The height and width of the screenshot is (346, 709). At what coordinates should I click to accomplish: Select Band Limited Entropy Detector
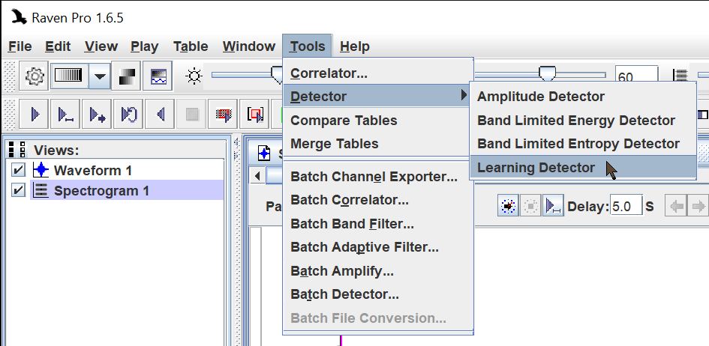point(583,144)
